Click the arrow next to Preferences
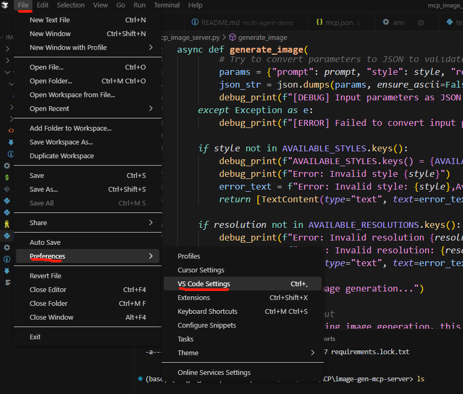 pos(151,256)
